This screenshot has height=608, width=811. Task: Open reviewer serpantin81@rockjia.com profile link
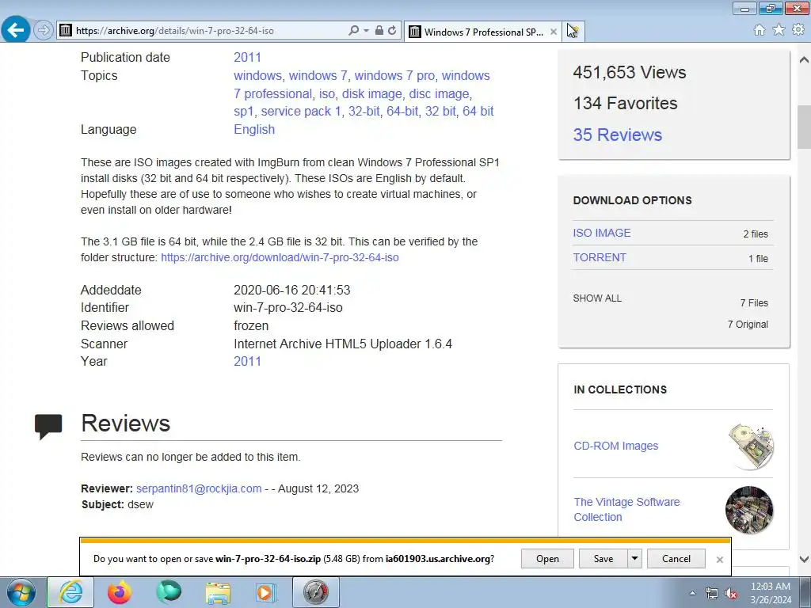tap(199, 488)
